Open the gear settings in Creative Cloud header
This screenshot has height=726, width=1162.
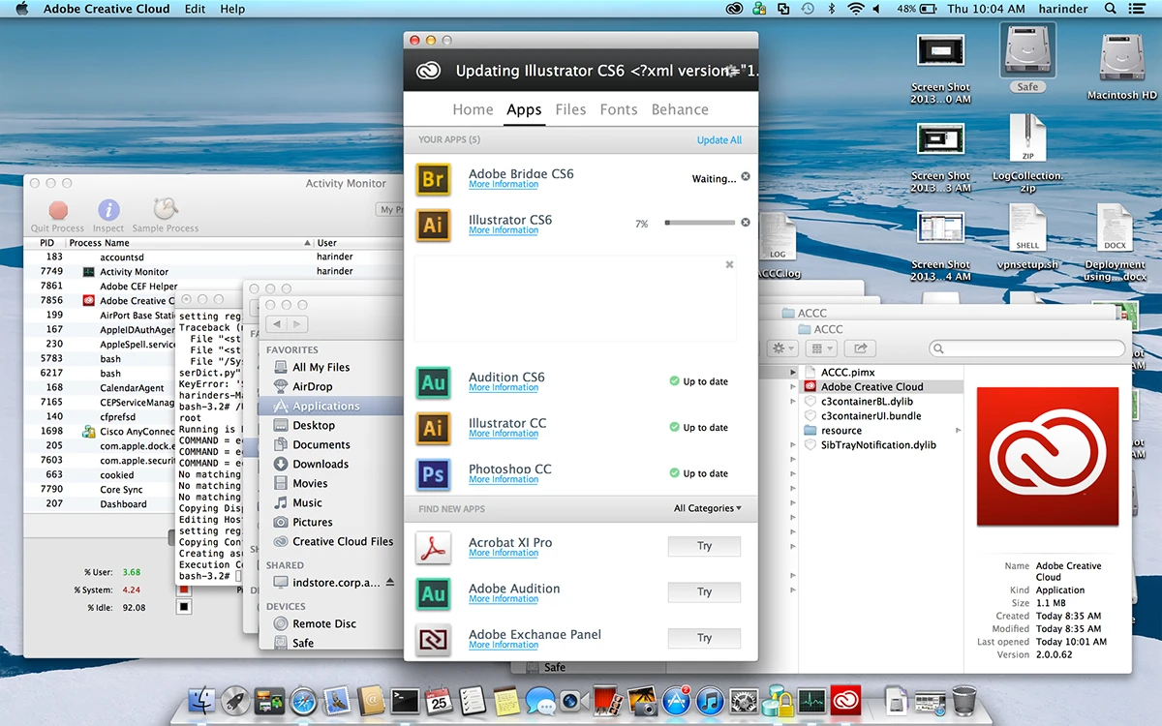tap(733, 71)
